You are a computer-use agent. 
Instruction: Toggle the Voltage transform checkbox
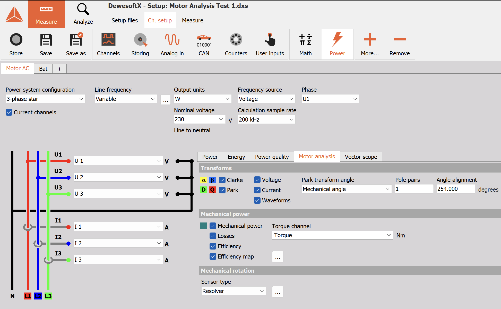pyautogui.click(x=257, y=180)
